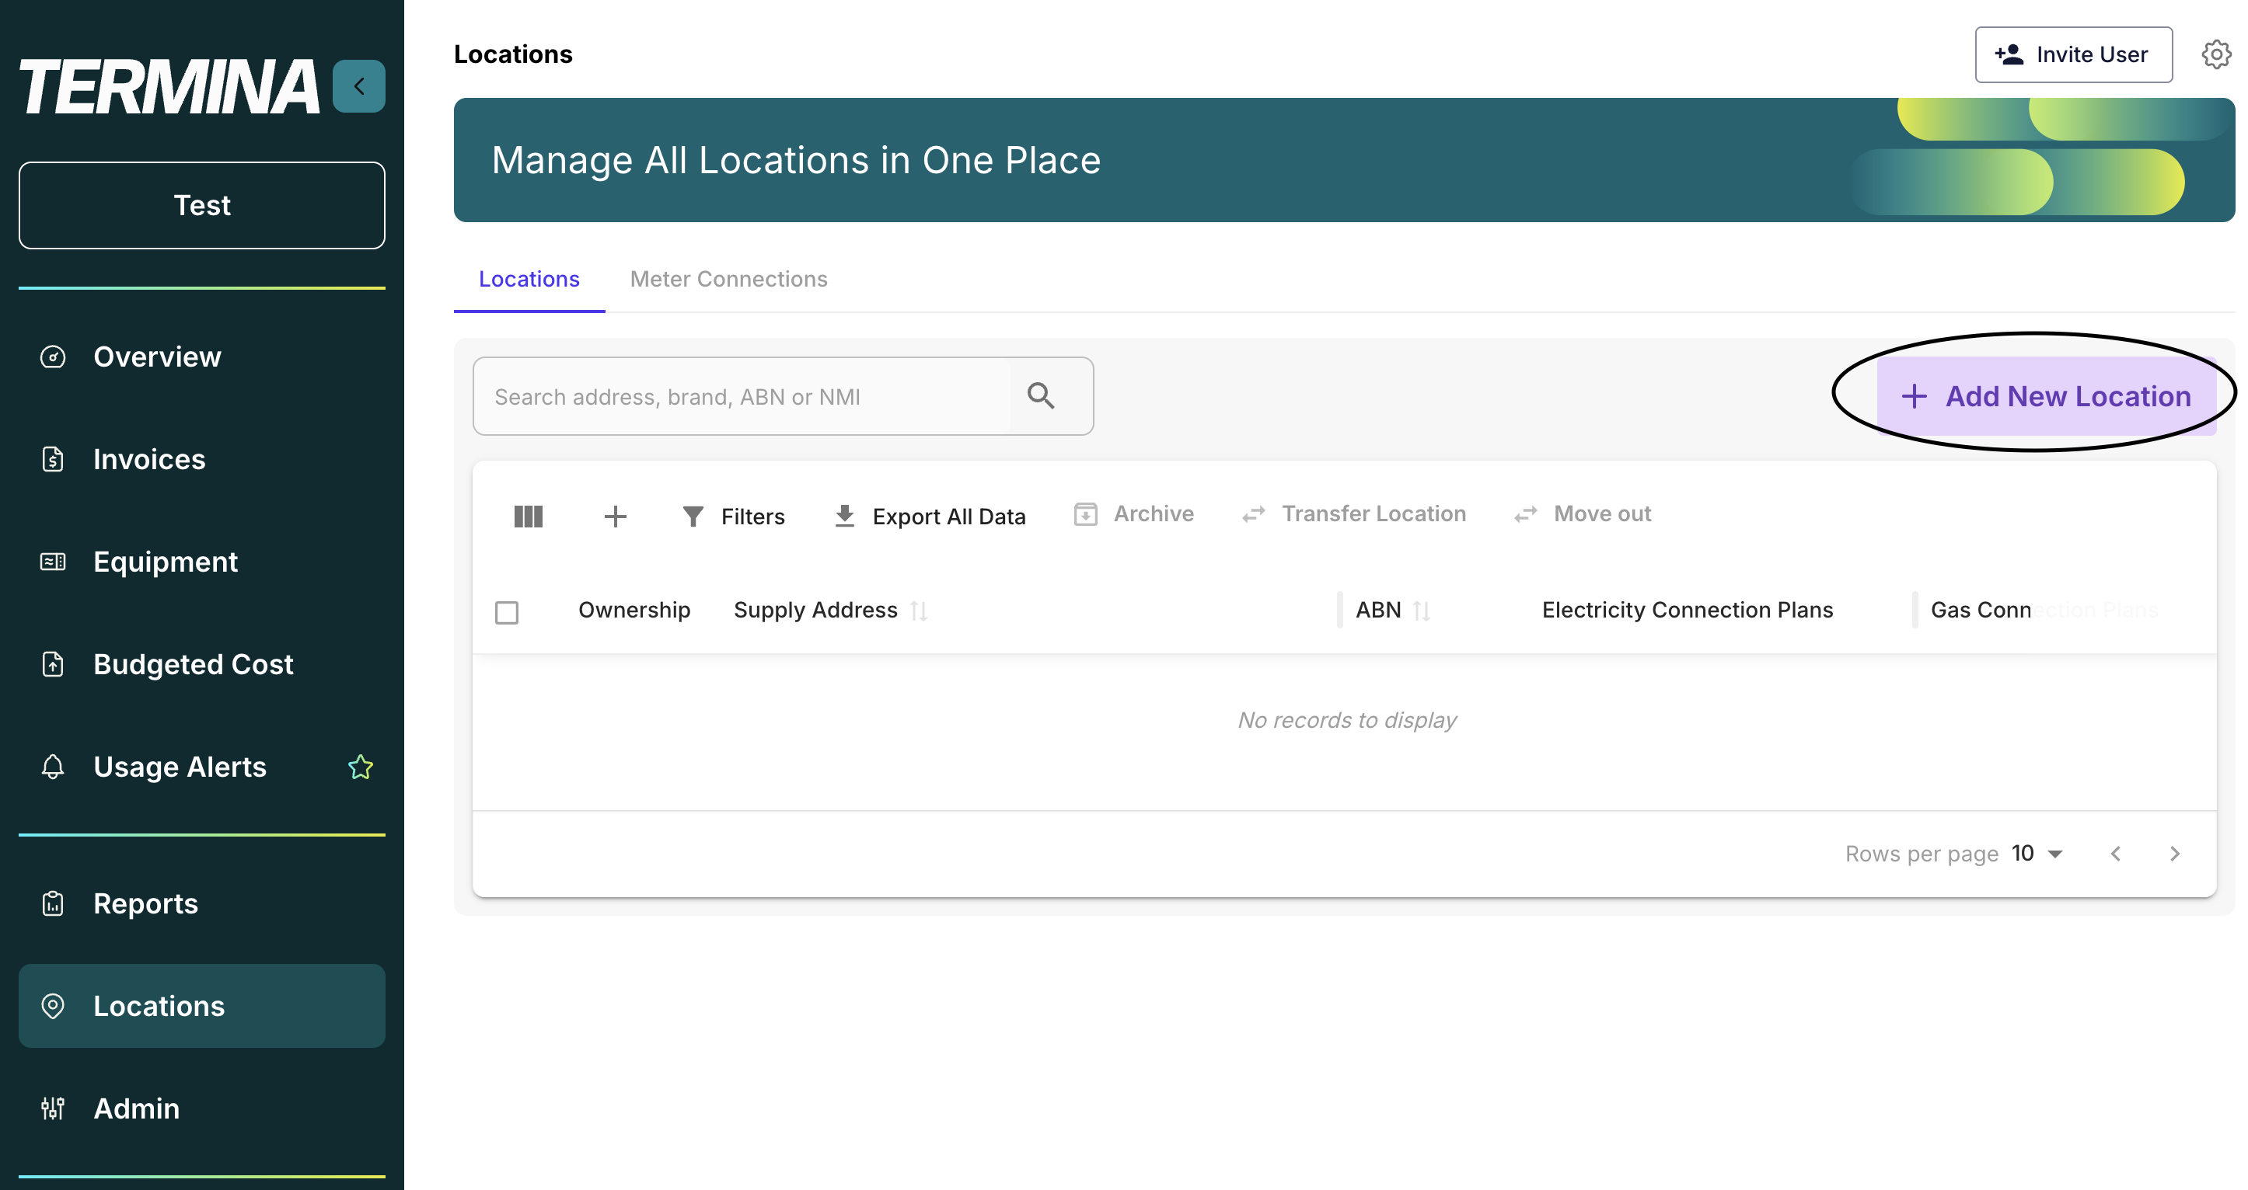Open settings with the gear icon
The image size is (2248, 1190).
[x=2217, y=55]
